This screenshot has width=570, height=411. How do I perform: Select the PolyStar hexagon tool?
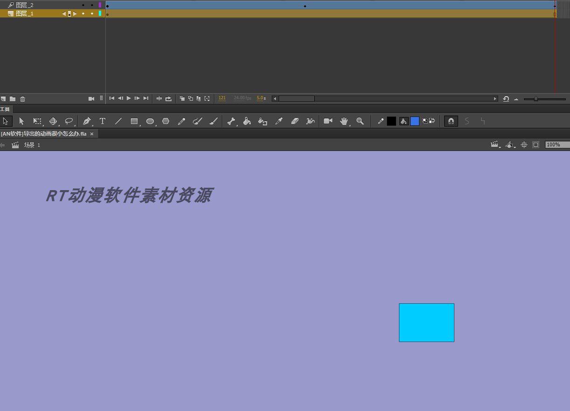(x=165, y=121)
